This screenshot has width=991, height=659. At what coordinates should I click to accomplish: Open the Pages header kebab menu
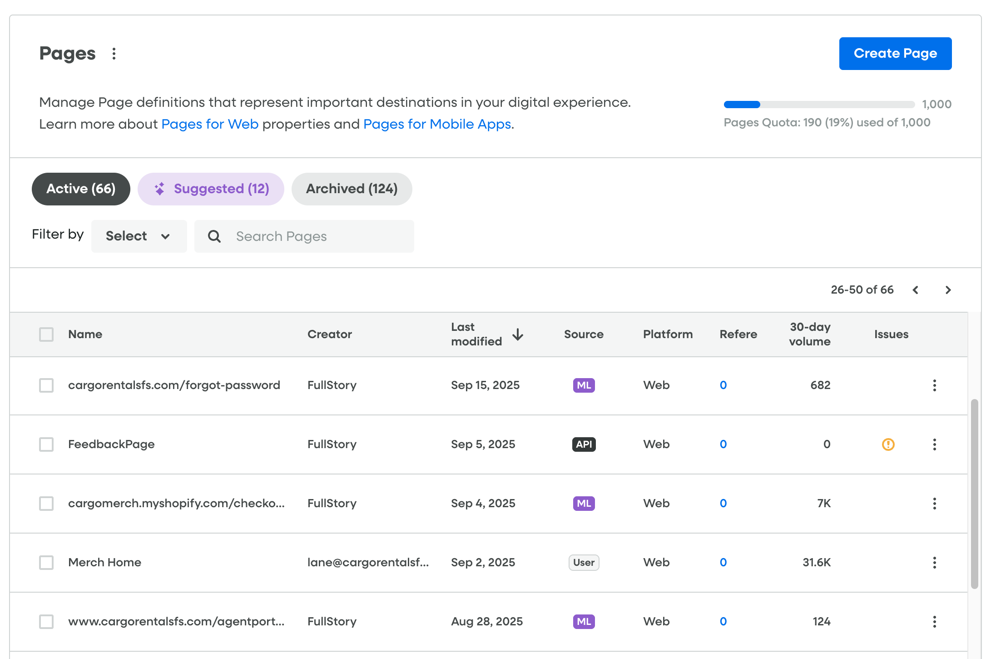click(x=114, y=54)
